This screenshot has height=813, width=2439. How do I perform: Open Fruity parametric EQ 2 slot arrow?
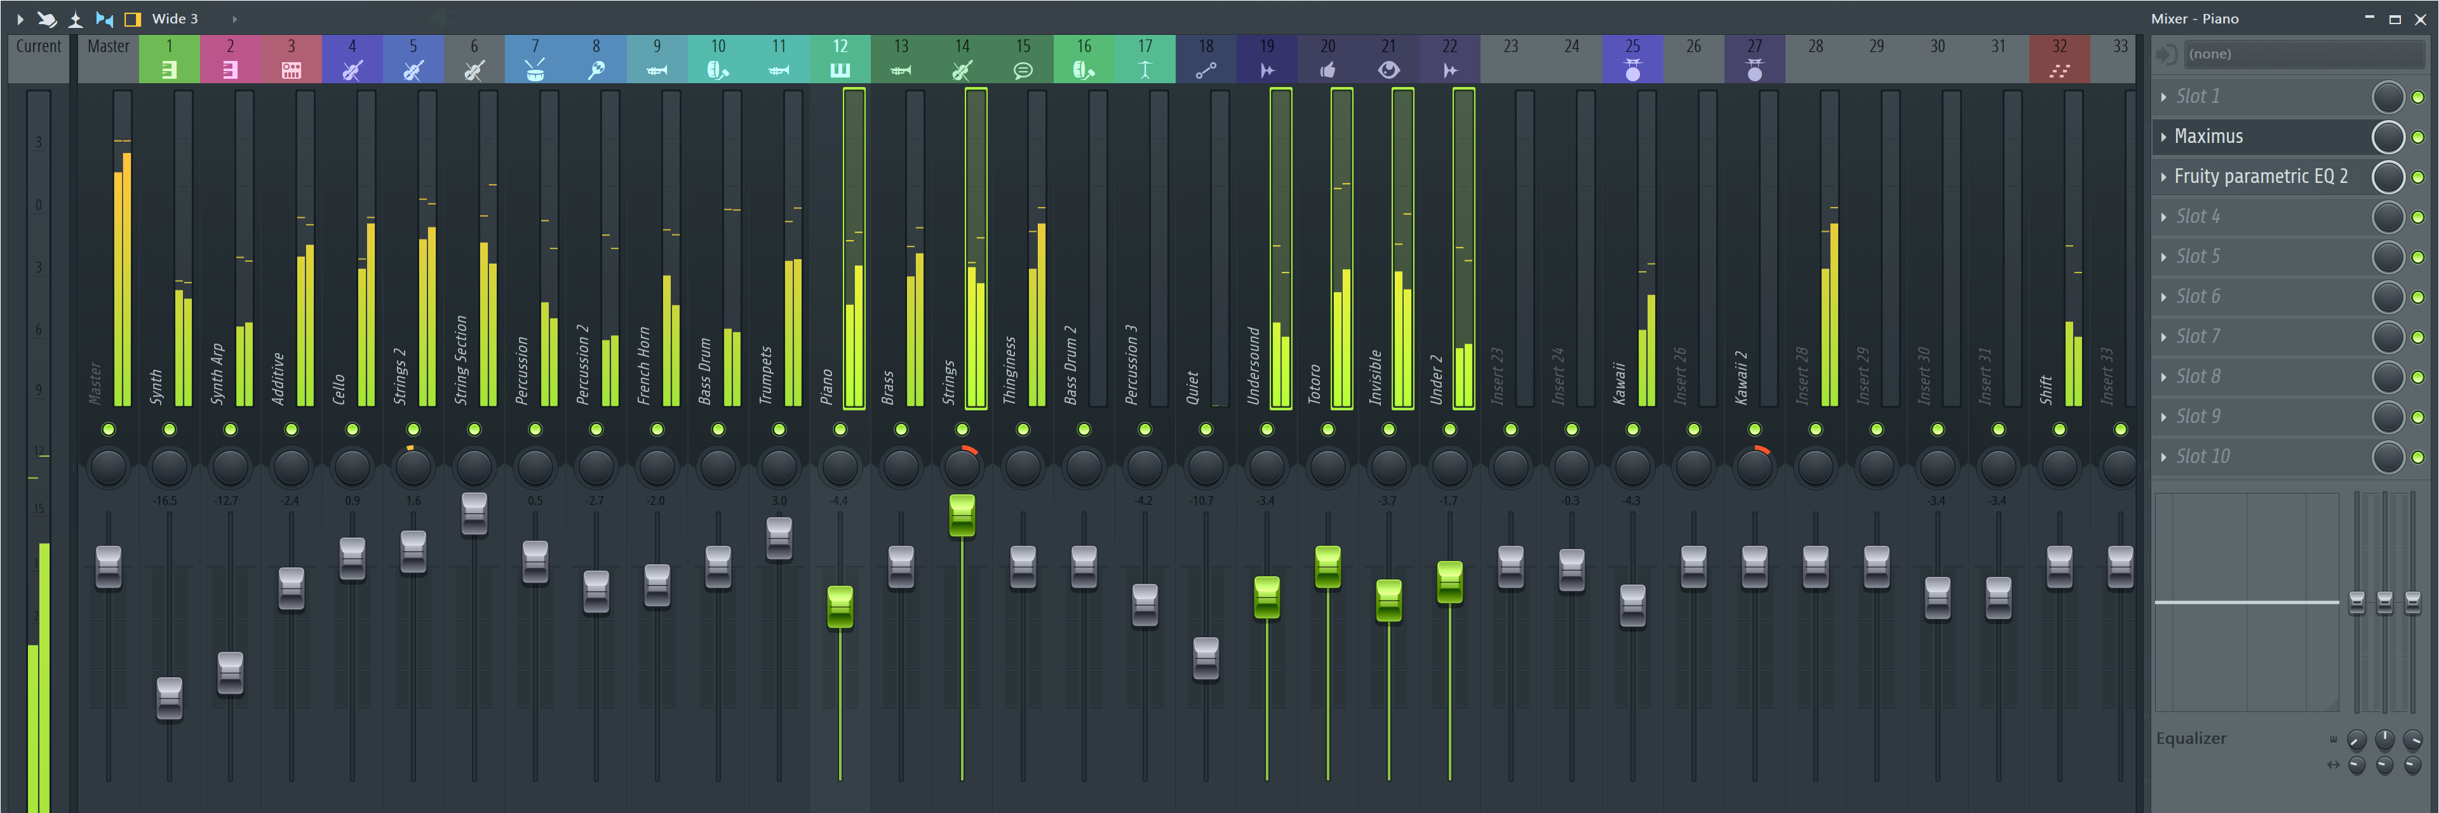2163,177
